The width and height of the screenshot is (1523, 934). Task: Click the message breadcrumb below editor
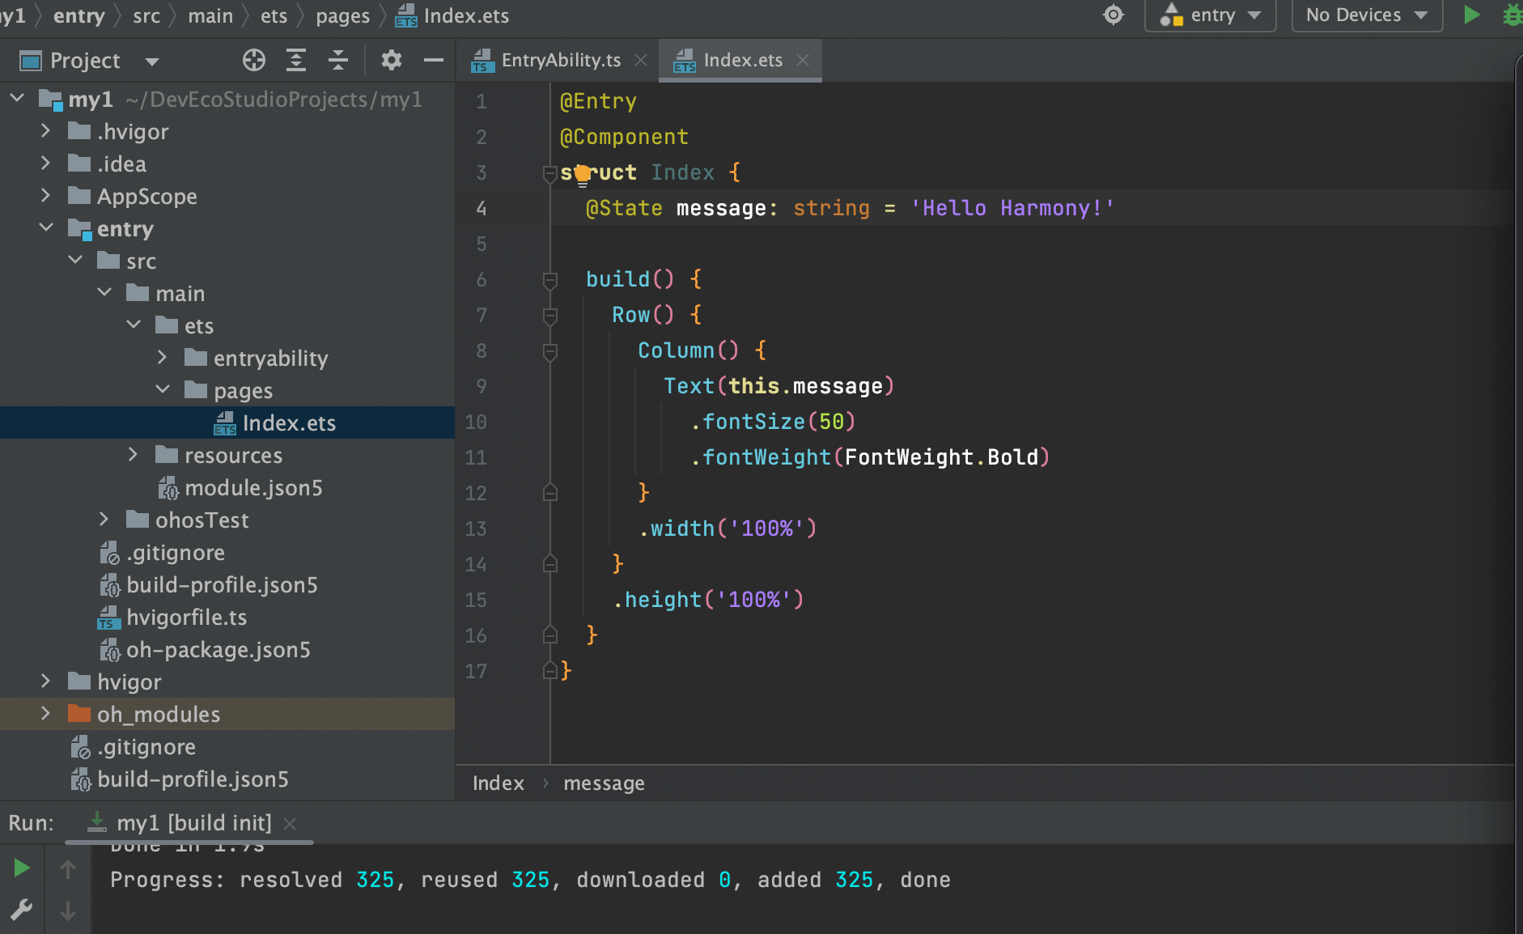point(604,783)
